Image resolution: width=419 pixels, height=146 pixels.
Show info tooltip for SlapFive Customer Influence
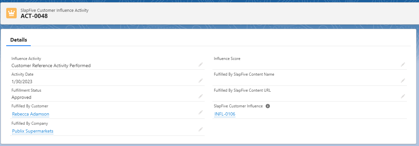pos(267,106)
